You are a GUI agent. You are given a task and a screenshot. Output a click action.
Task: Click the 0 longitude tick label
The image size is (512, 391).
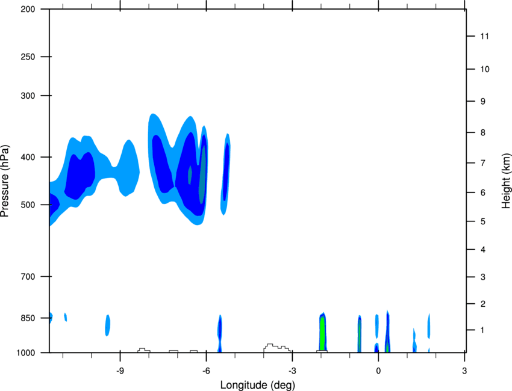click(x=378, y=371)
